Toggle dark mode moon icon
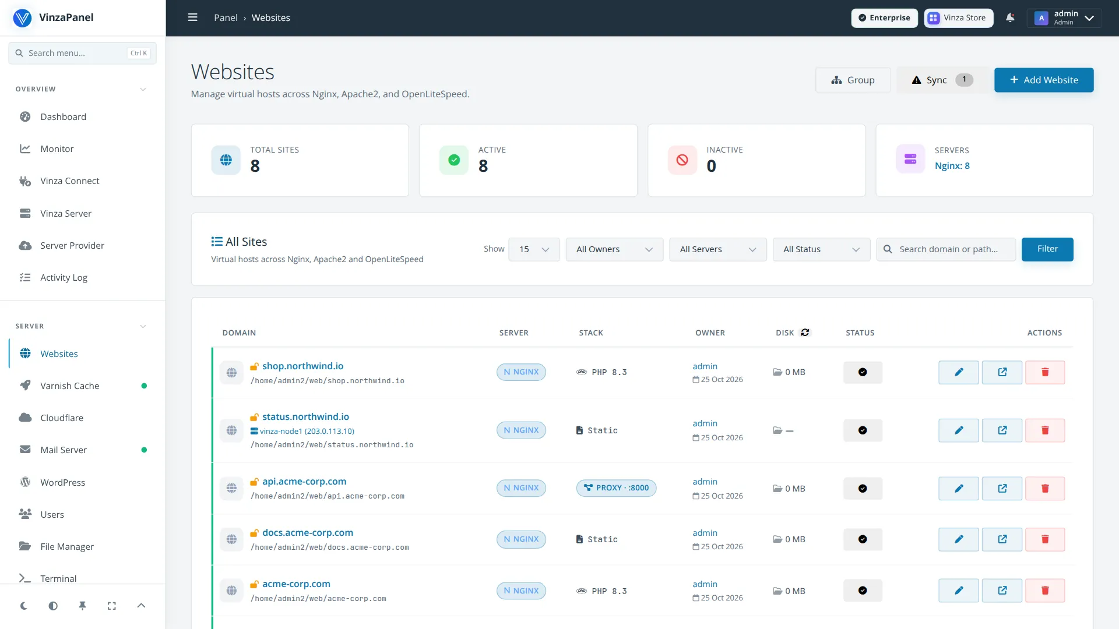The height and width of the screenshot is (629, 1119). [x=24, y=606]
